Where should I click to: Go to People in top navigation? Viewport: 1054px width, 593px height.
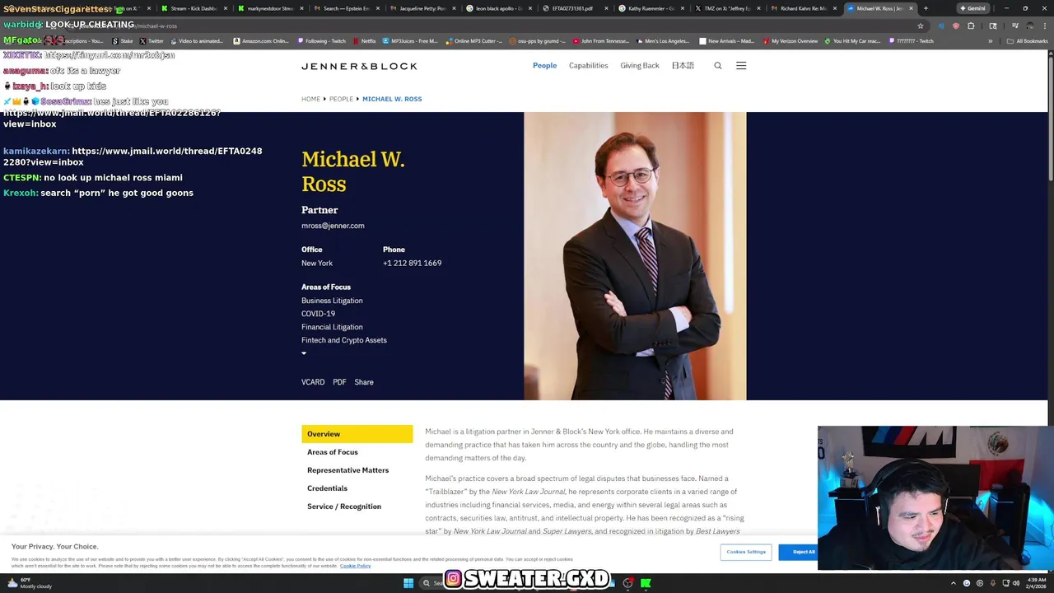tap(544, 66)
